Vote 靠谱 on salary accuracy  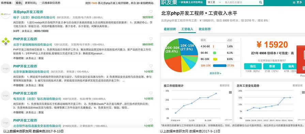pos(272,66)
